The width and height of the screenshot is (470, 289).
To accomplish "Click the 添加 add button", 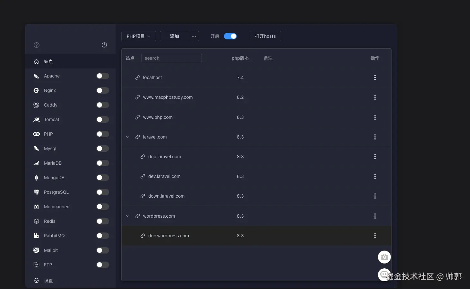I will point(174,36).
